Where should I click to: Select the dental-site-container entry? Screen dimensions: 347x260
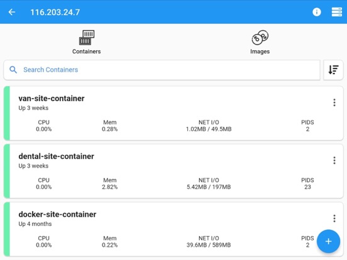point(173,171)
